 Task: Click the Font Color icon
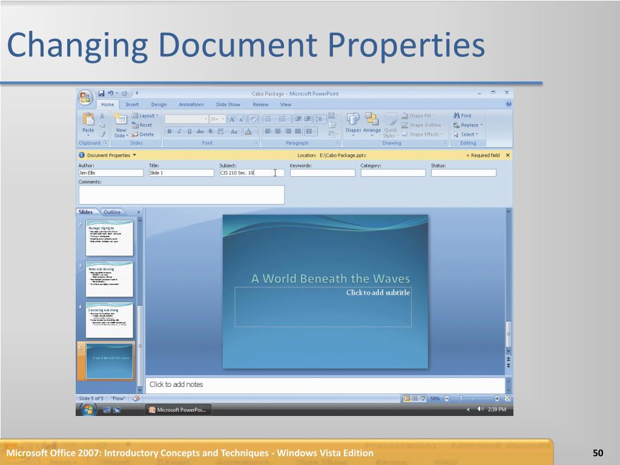click(x=249, y=131)
